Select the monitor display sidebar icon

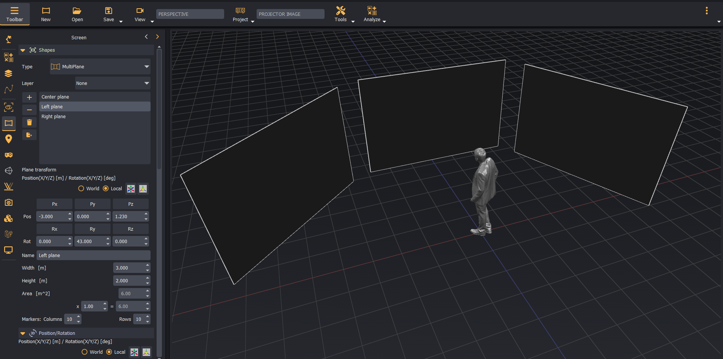click(x=9, y=250)
